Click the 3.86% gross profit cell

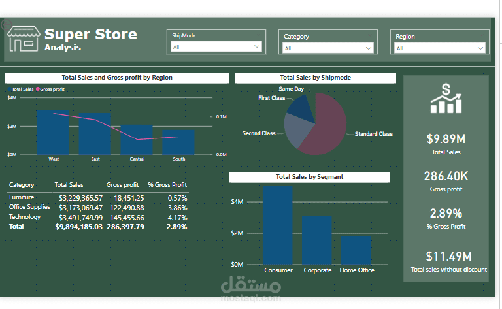coord(177,208)
